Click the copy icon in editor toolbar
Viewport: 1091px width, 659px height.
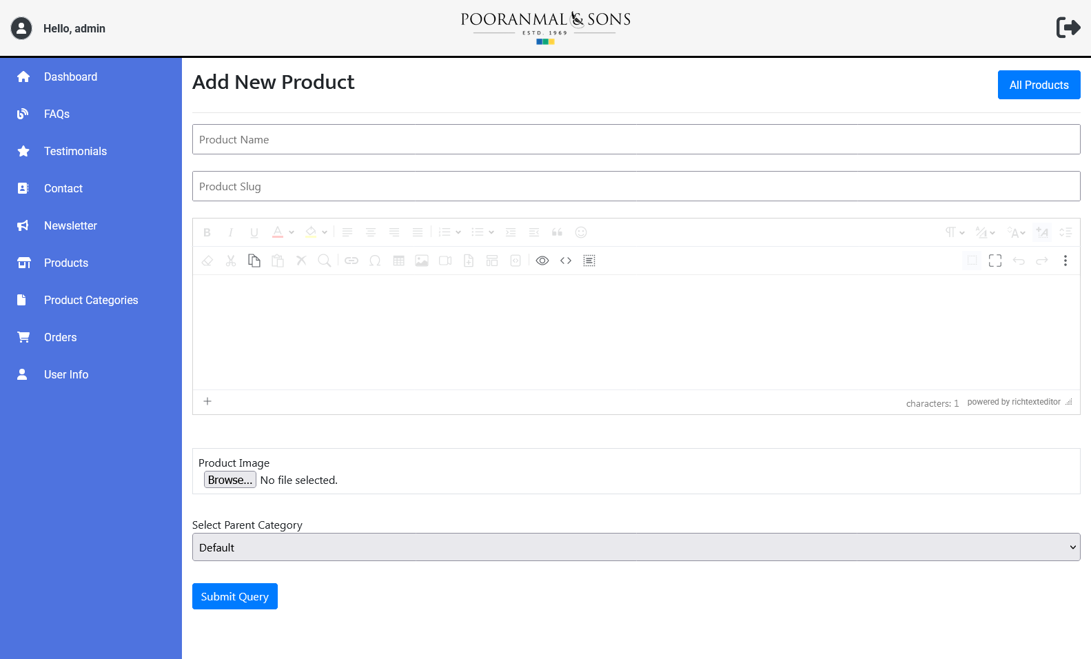(254, 261)
